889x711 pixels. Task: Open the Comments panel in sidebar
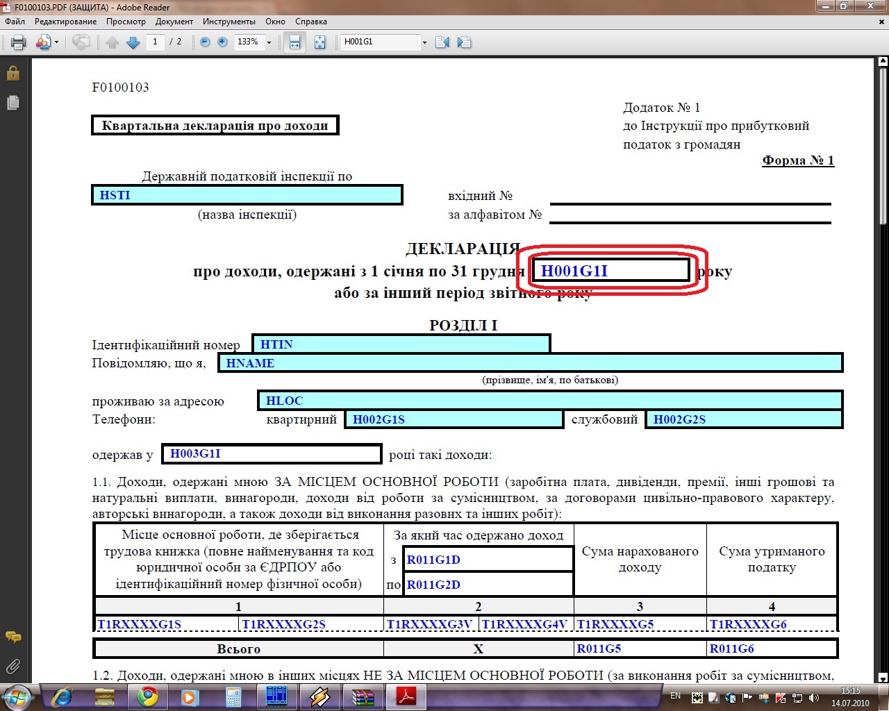pos(13,637)
